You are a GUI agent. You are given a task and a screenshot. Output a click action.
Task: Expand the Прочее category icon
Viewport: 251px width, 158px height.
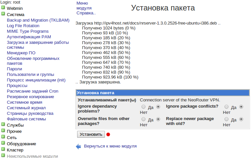[3, 131]
